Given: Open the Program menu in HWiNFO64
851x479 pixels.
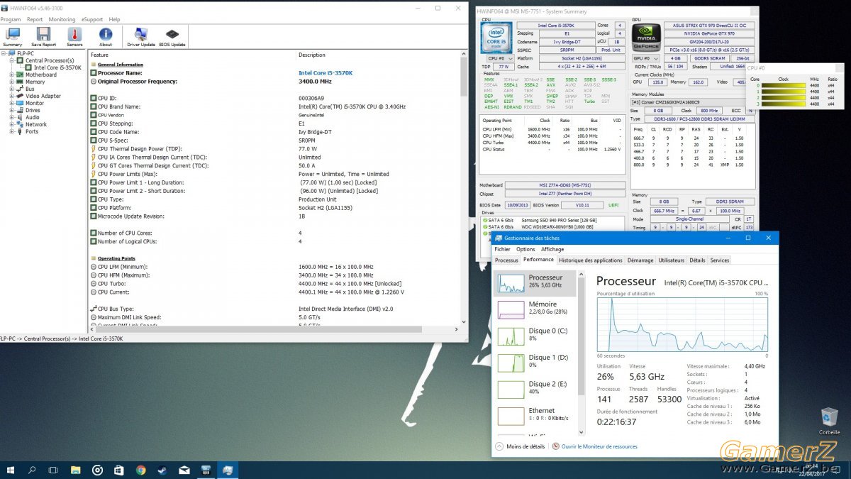Looking at the screenshot, I should pyautogui.click(x=11, y=19).
